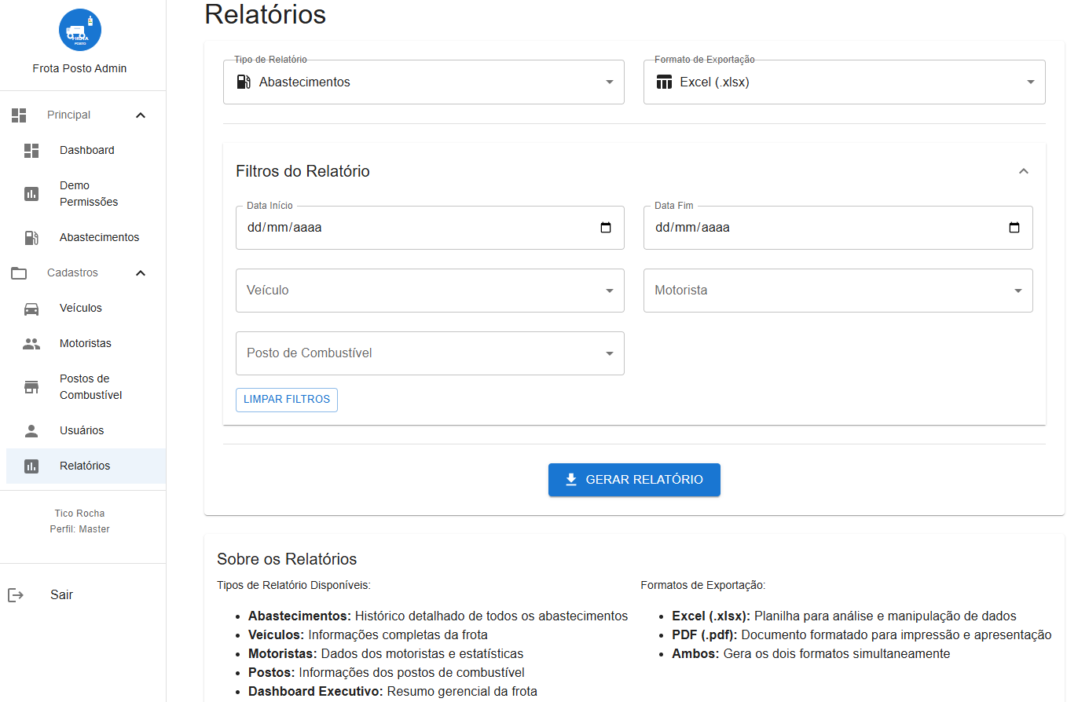This screenshot has height=702, width=1078.
Task: Open Abastecimentos menu item
Action: [x=86, y=237]
